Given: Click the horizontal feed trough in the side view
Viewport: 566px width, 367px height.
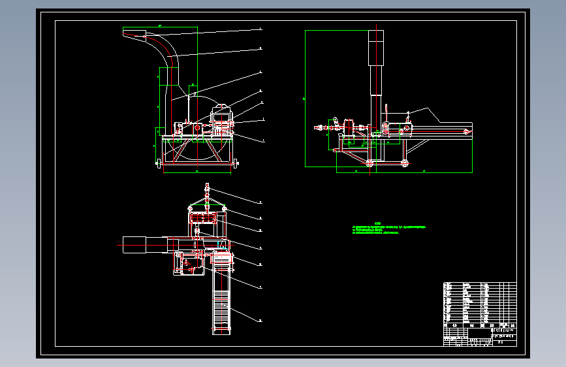Looking at the screenshot, I should [442, 130].
